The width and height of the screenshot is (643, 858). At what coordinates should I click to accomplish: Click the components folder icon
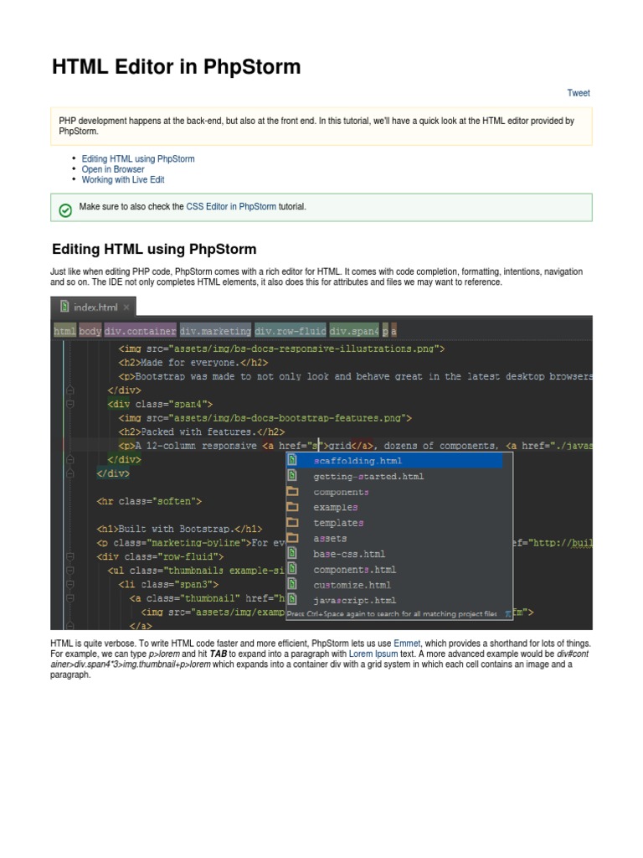tap(292, 491)
